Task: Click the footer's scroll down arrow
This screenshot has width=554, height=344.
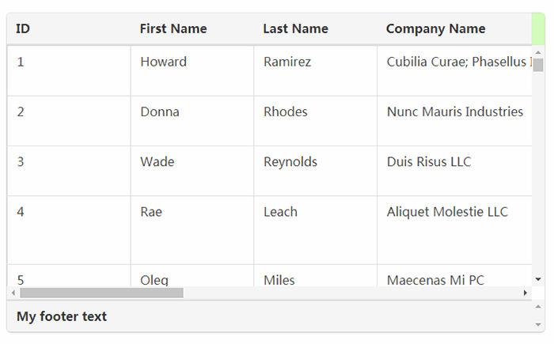Action: tap(538, 325)
